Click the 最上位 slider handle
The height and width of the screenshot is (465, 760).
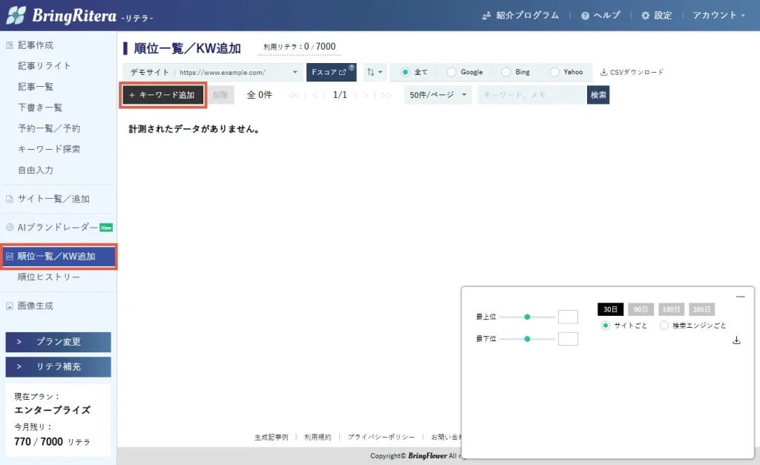[x=527, y=317]
